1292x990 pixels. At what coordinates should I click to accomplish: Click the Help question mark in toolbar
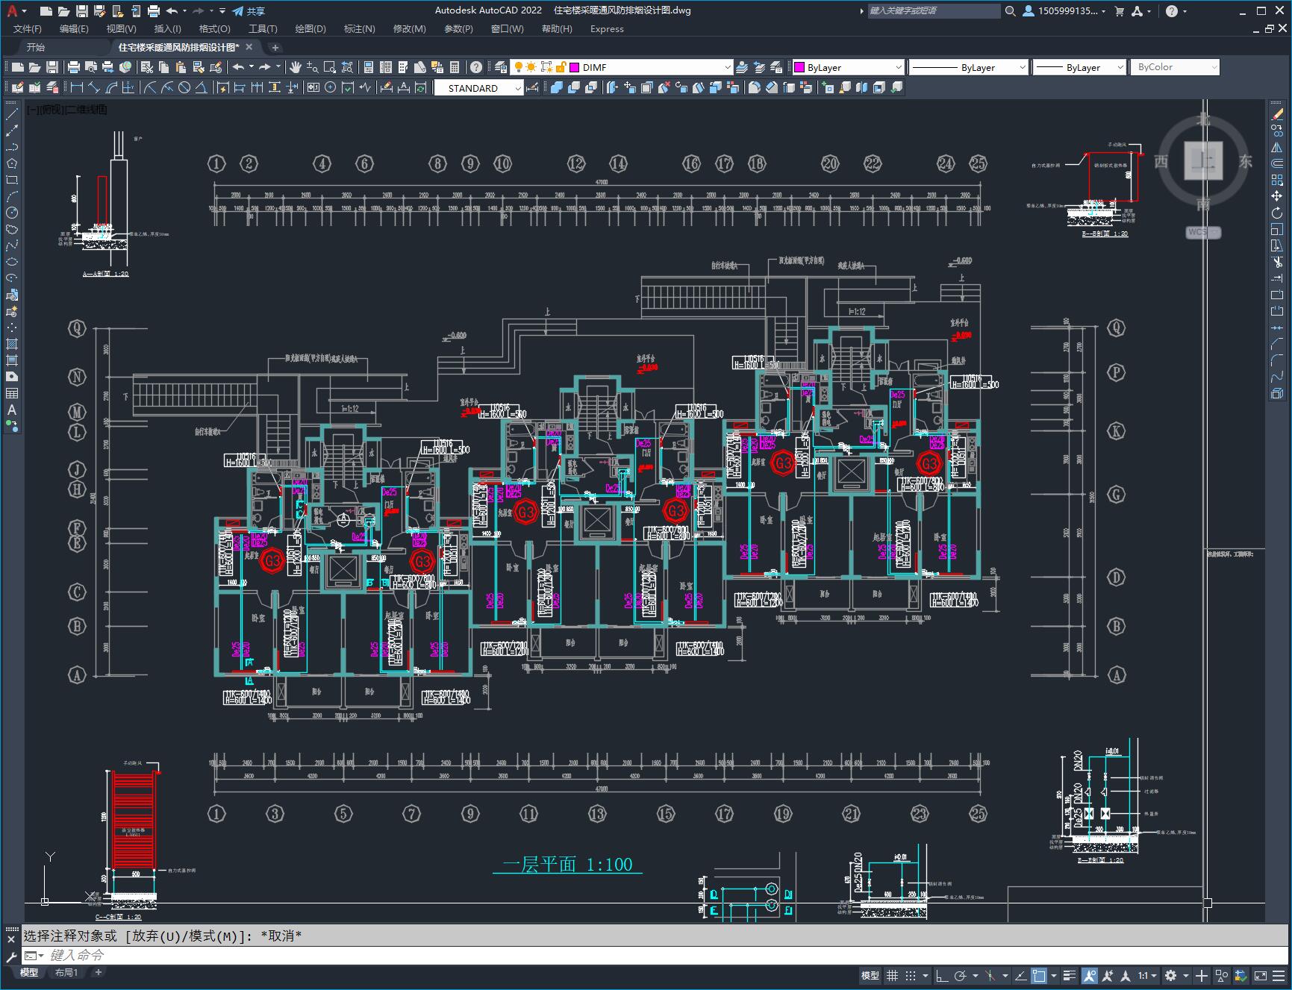click(475, 67)
